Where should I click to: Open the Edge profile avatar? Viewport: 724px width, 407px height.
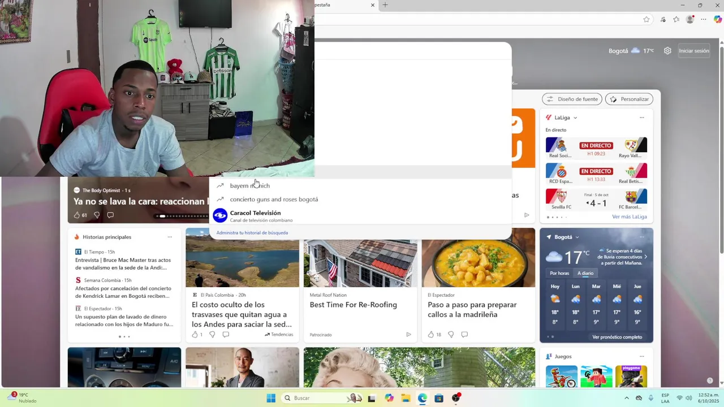click(690, 19)
